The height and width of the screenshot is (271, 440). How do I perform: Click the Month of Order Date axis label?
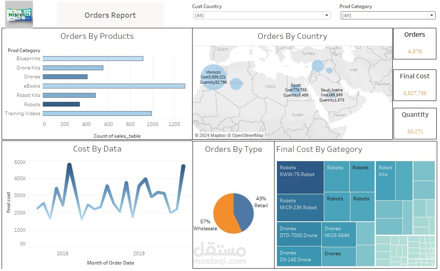pos(111,263)
